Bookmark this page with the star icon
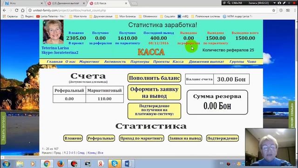The width and height of the screenshot is (298, 168). point(274,10)
